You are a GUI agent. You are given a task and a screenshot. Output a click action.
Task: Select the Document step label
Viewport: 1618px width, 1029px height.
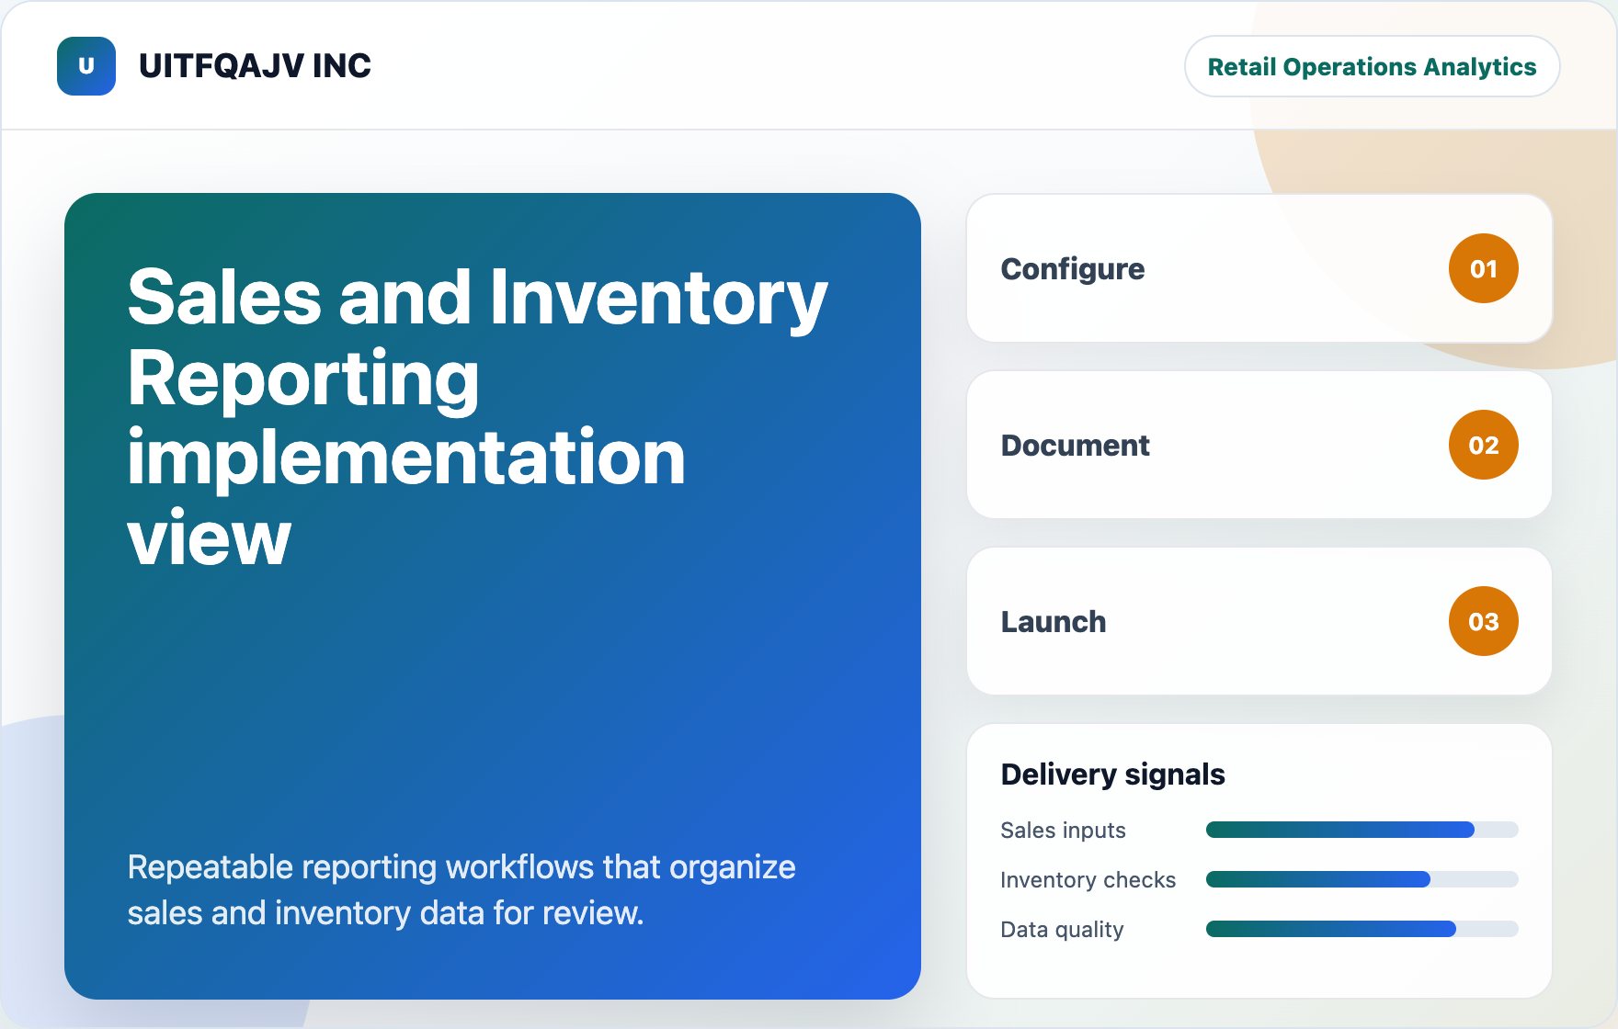pos(1075,445)
